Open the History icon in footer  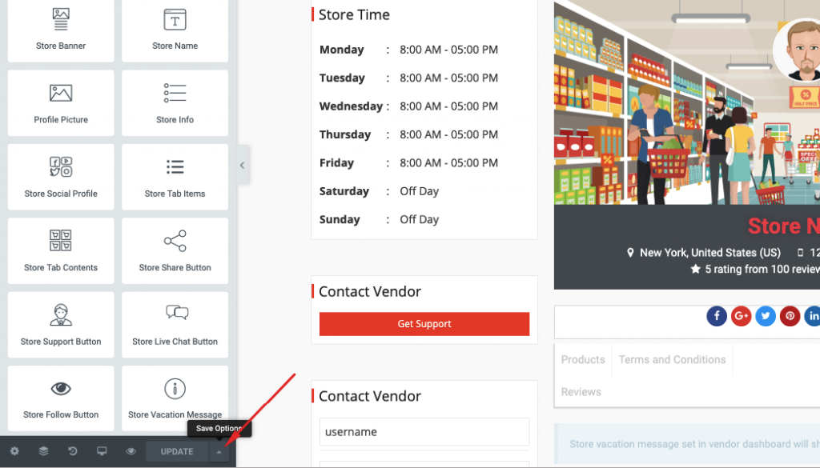[73, 451]
